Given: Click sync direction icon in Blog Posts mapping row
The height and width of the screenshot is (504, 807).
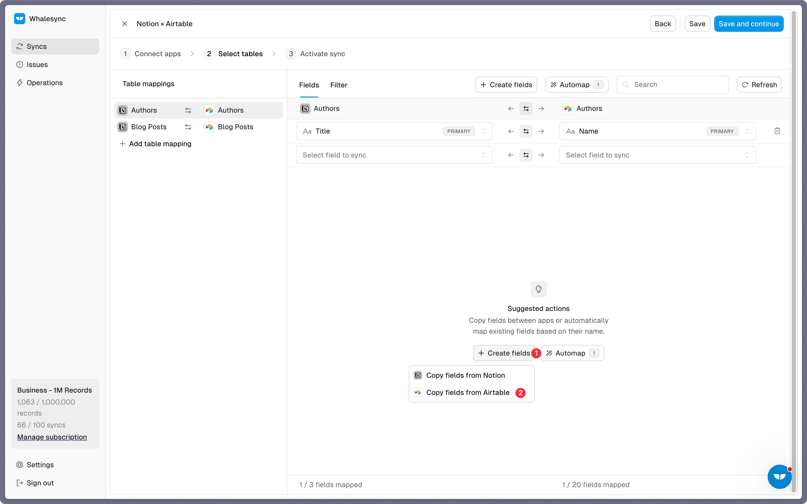Looking at the screenshot, I should pos(188,127).
